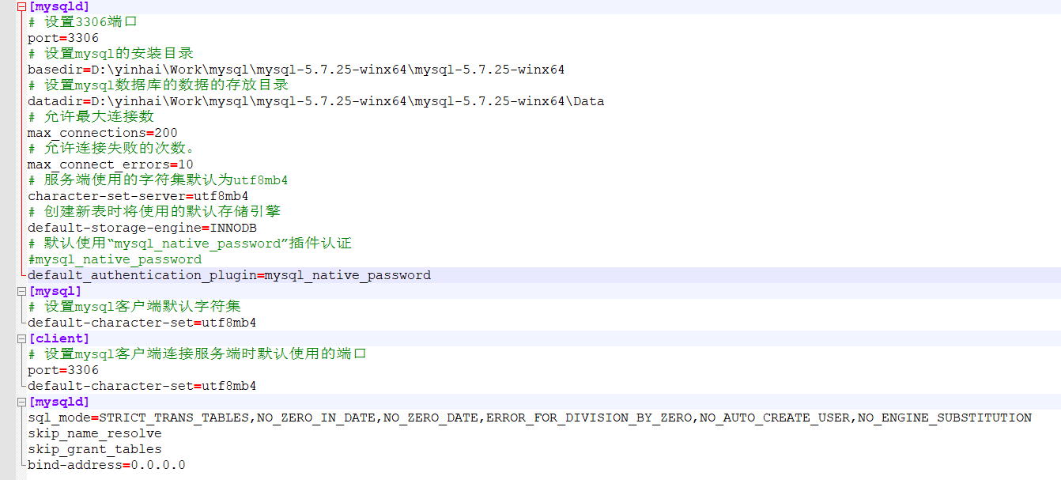The width and height of the screenshot is (1061, 480).
Task: Click NO_AUTO_CREATE_USER in the sql_mode line
Action: pyautogui.click(x=775, y=418)
